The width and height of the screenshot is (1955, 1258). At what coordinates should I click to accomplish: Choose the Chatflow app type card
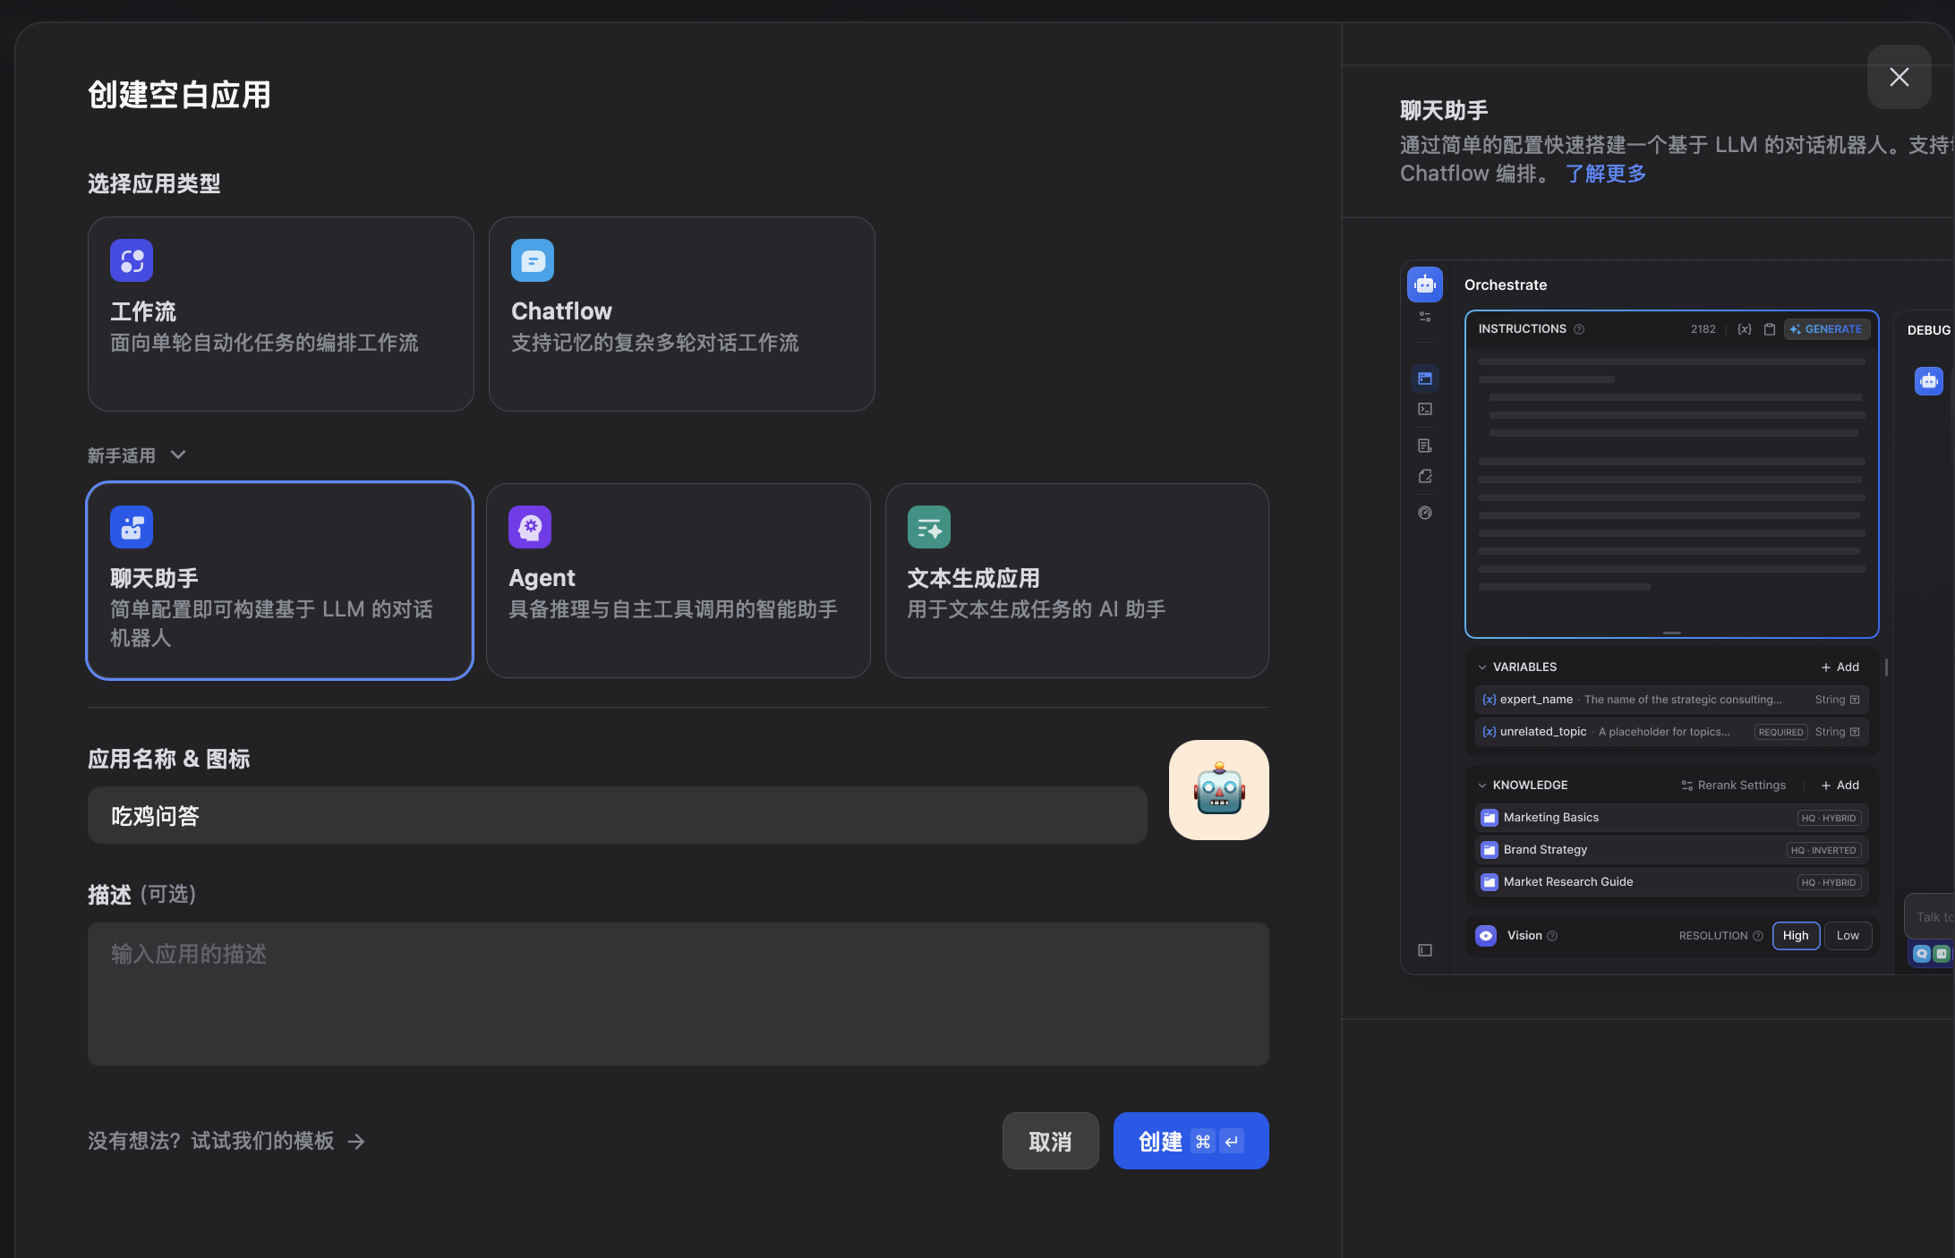point(681,313)
